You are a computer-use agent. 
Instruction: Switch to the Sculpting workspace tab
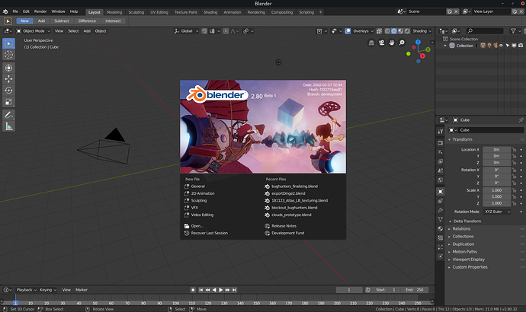[x=136, y=12]
